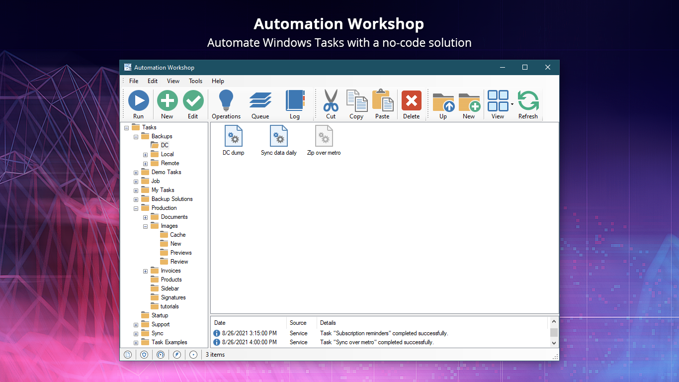This screenshot has width=679, height=382.
Task: Click the speedometer icon in the status bar
Action: point(160,354)
